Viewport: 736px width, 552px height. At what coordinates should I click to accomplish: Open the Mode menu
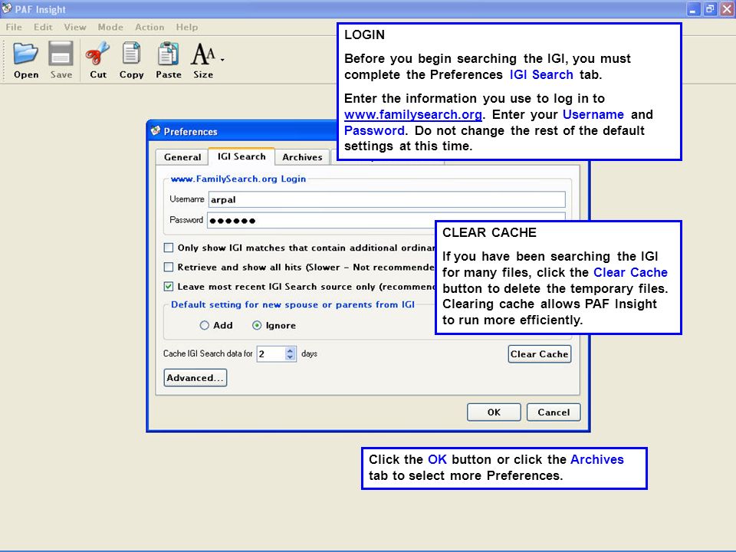[110, 28]
